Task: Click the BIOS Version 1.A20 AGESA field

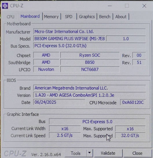Action: click(89, 95)
